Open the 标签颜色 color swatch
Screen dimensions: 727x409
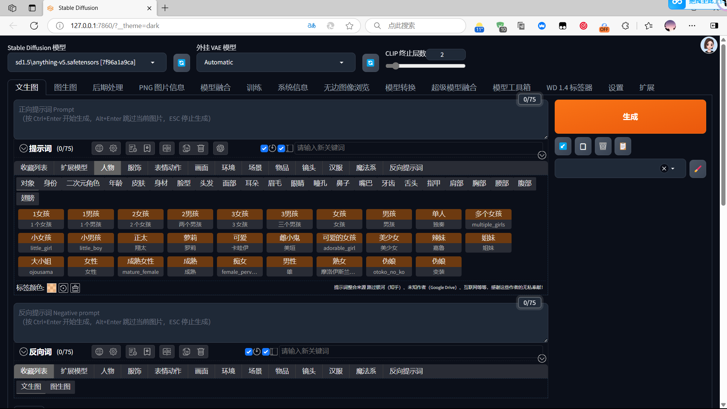[x=51, y=288]
